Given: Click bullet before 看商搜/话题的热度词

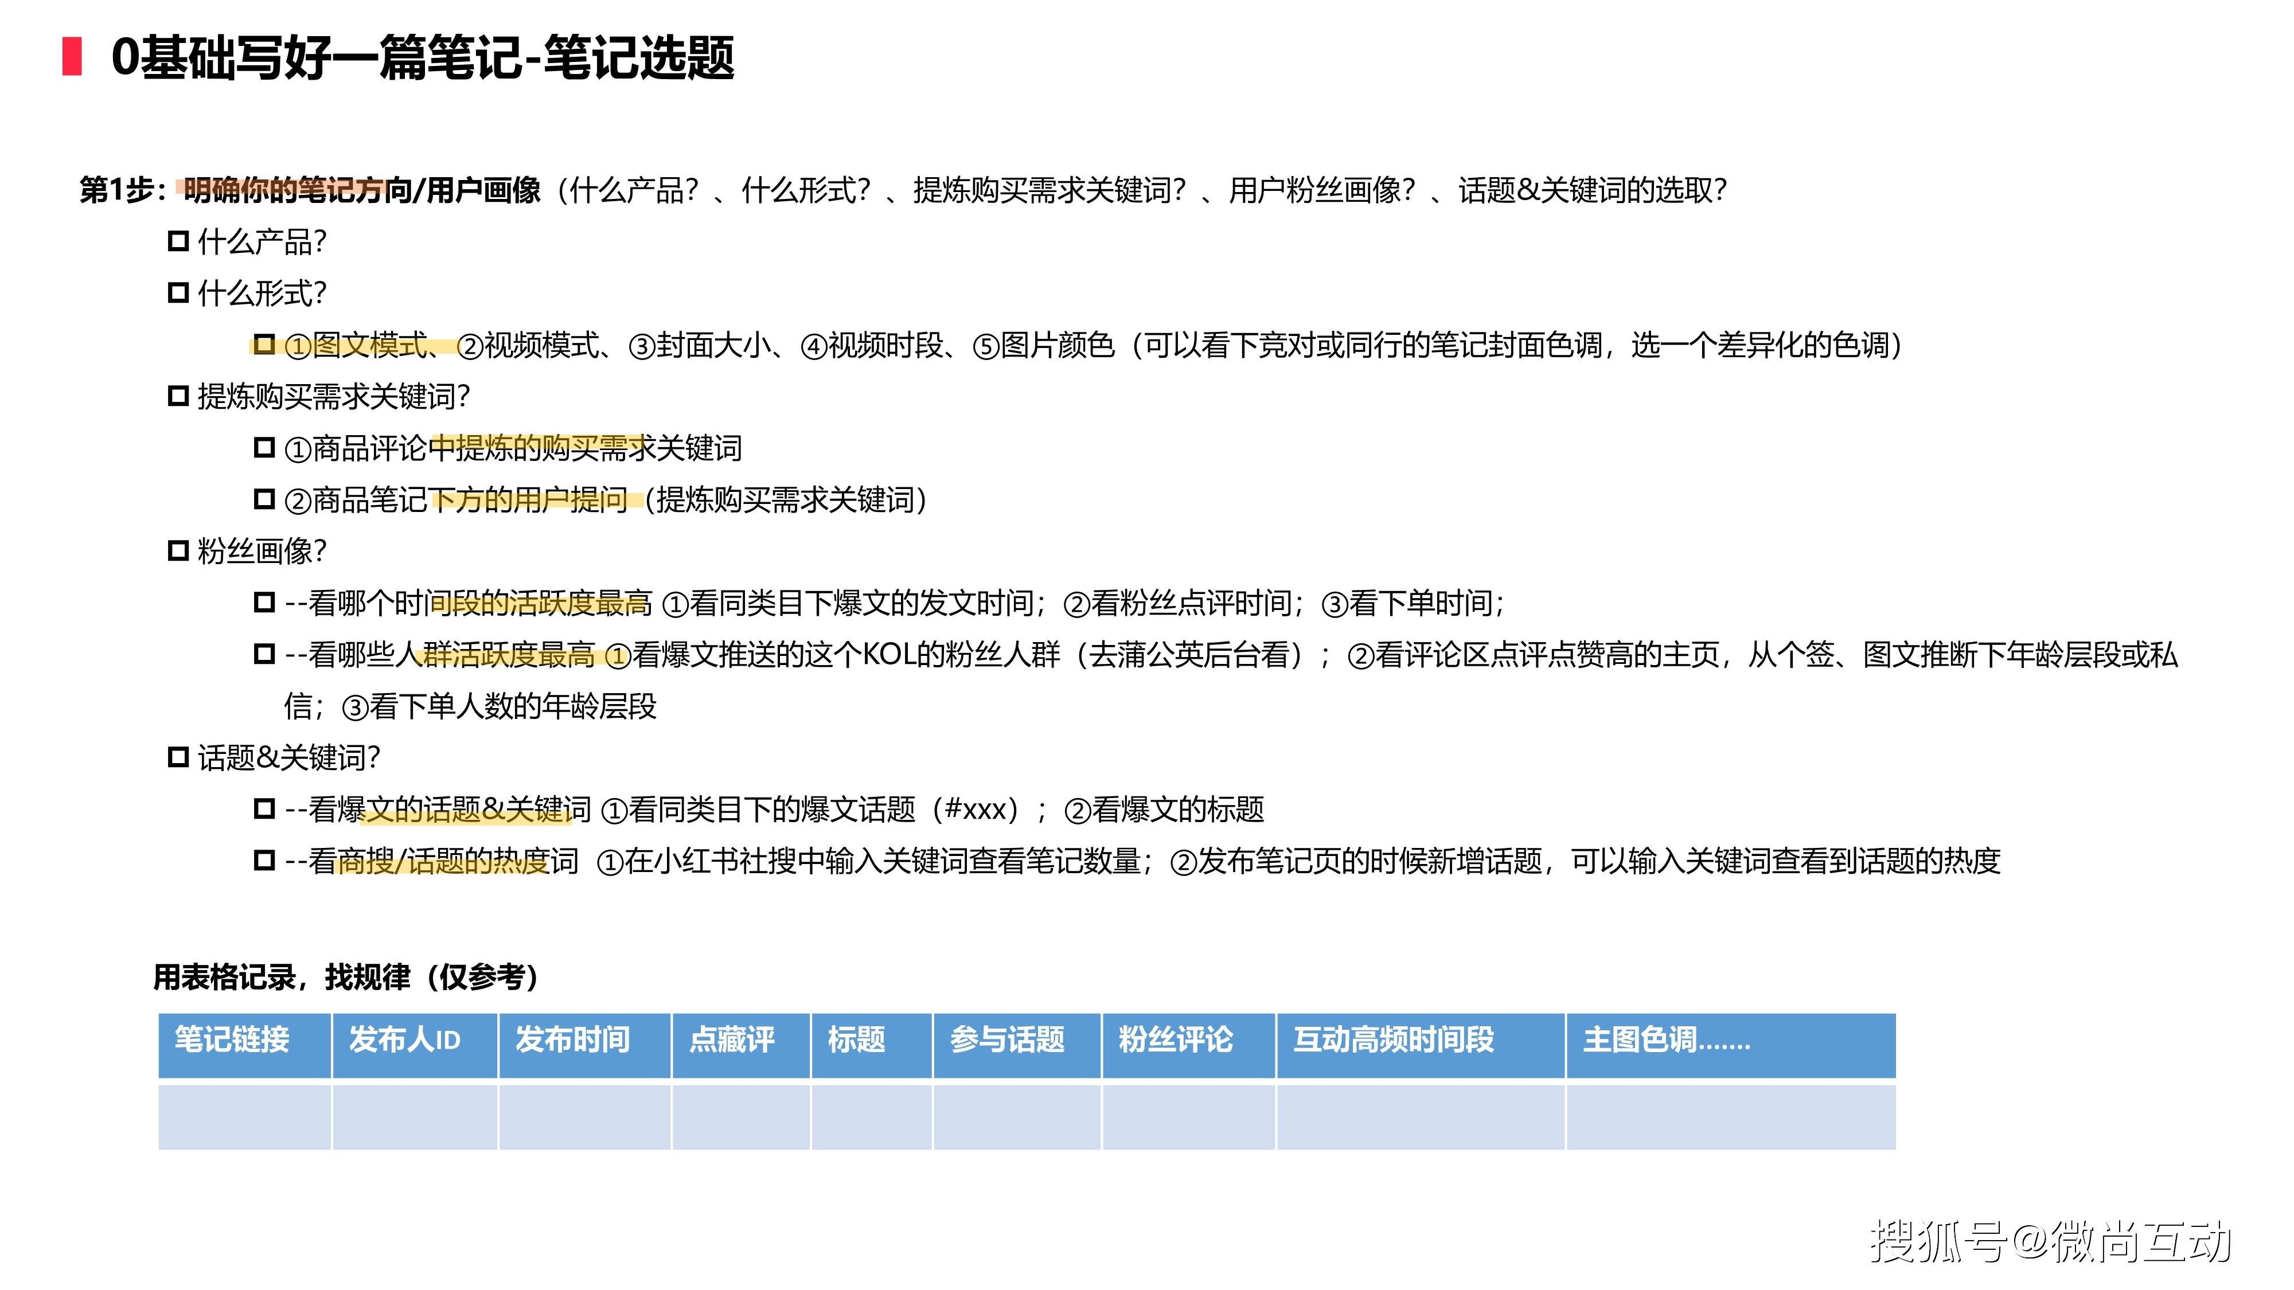Looking at the screenshot, I should pyautogui.click(x=264, y=861).
